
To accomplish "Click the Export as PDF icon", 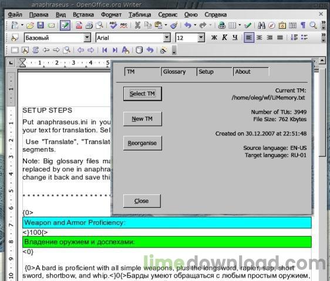I will 79,25.
